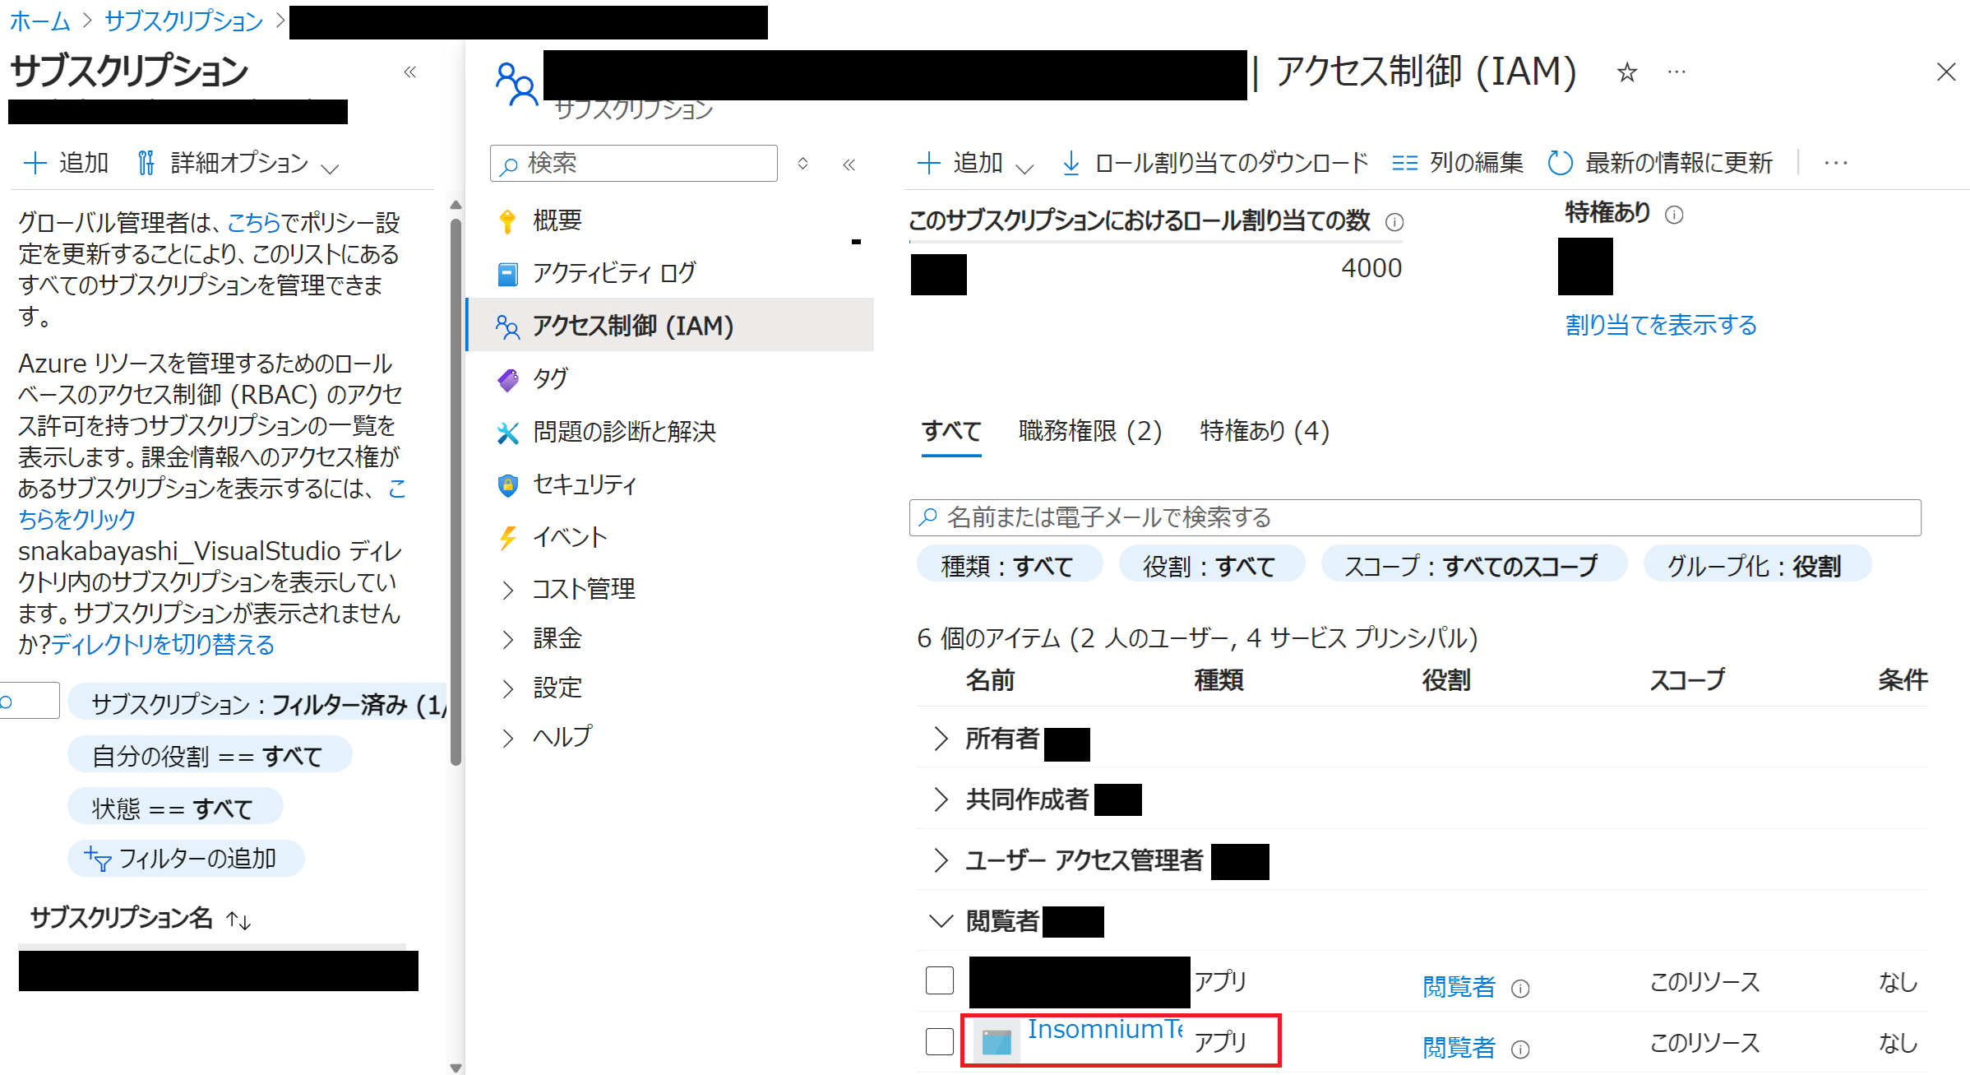Open タグ with the purple tag icon

click(549, 378)
